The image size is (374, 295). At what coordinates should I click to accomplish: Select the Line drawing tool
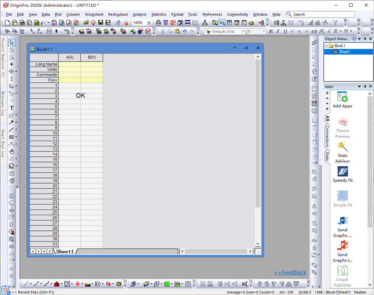tap(11, 129)
